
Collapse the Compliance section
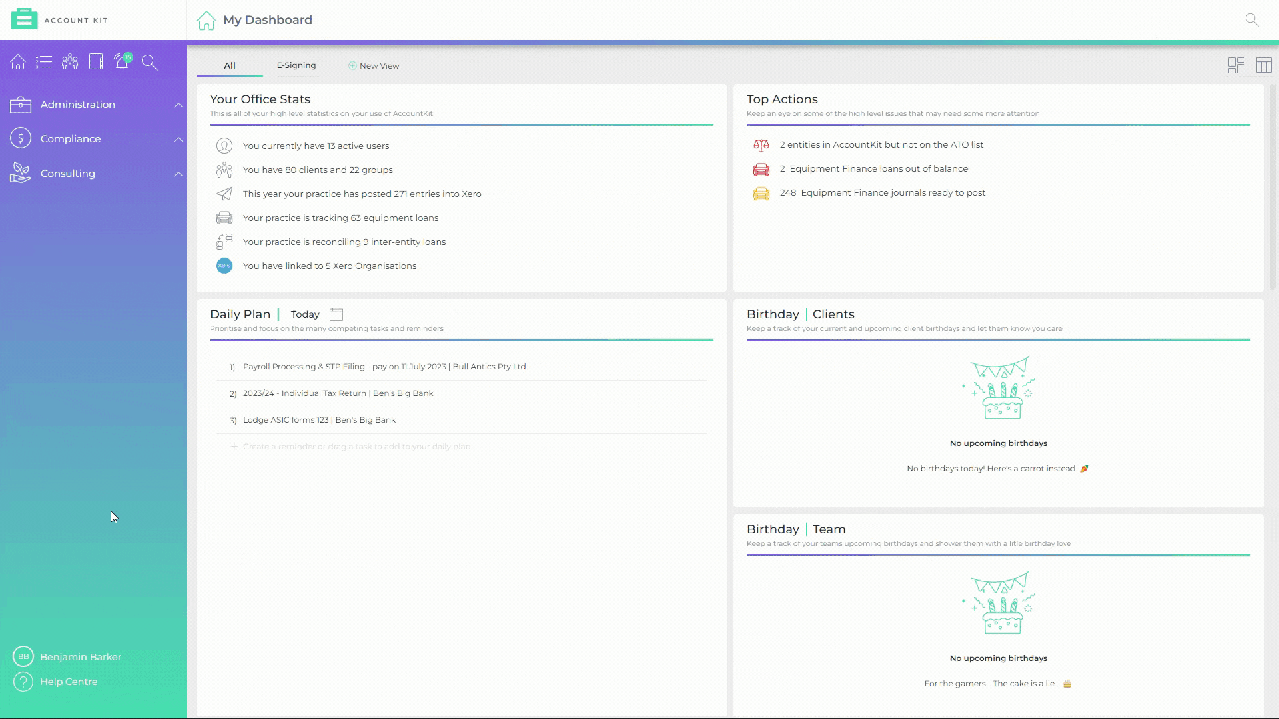[178, 139]
